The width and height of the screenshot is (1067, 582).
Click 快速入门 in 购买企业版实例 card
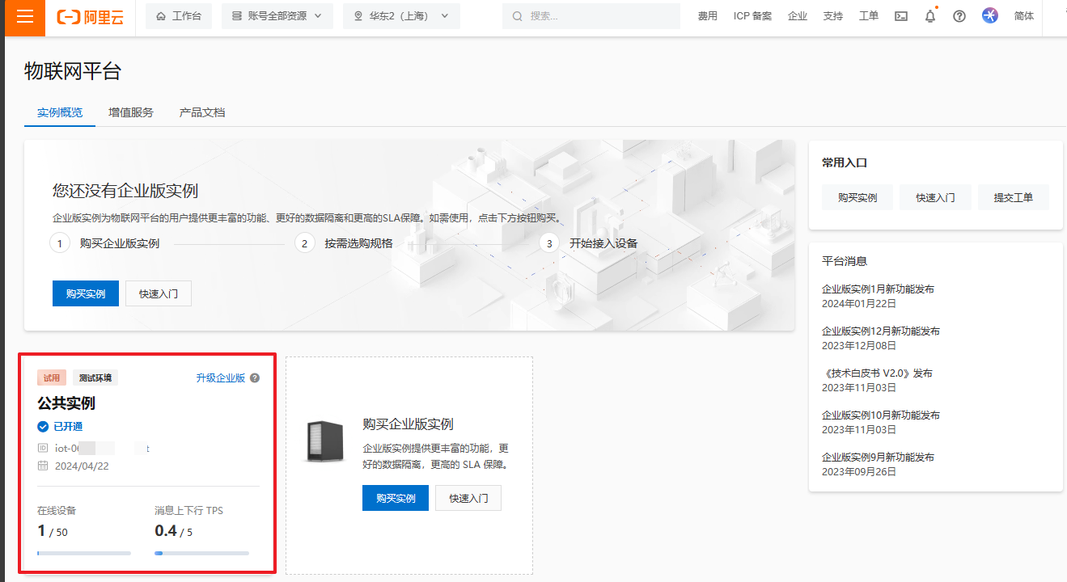(468, 498)
